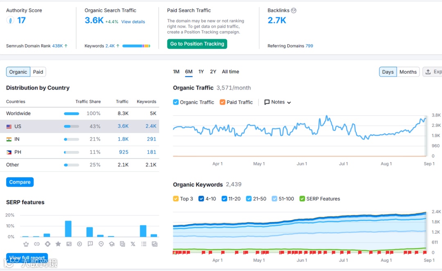Screen dimensions: 442x271
Task: Select the Days granularity button
Action: click(x=388, y=72)
